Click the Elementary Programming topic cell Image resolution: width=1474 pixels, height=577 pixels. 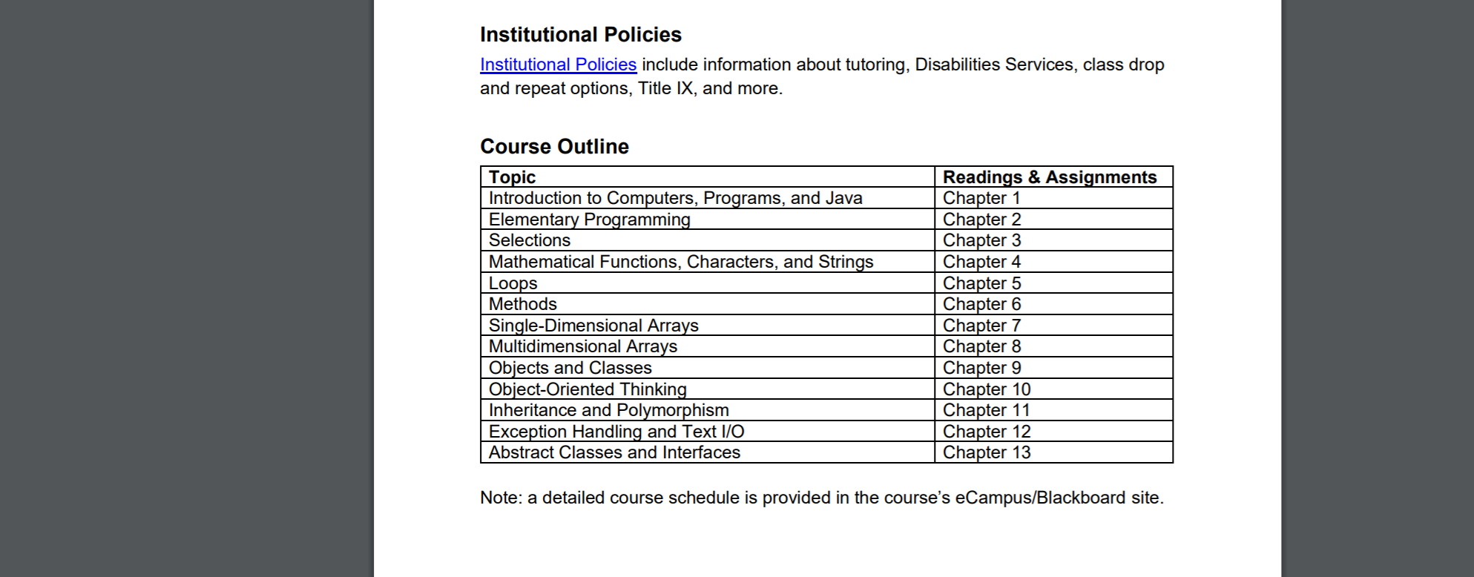(708, 220)
